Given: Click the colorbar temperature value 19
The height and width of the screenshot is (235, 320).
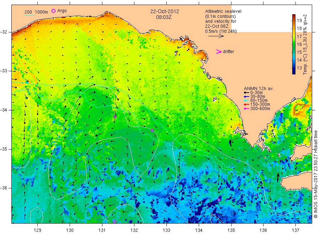Looking at the screenshot, I should pos(299,21).
